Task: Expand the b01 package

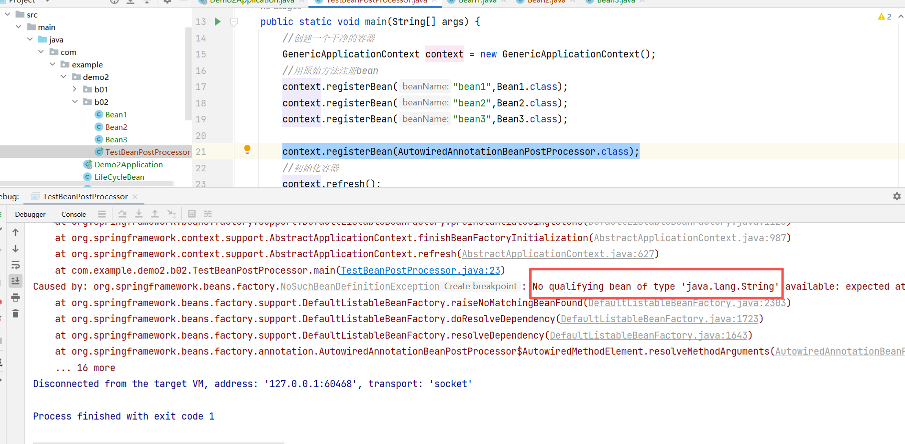Action: pos(75,89)
